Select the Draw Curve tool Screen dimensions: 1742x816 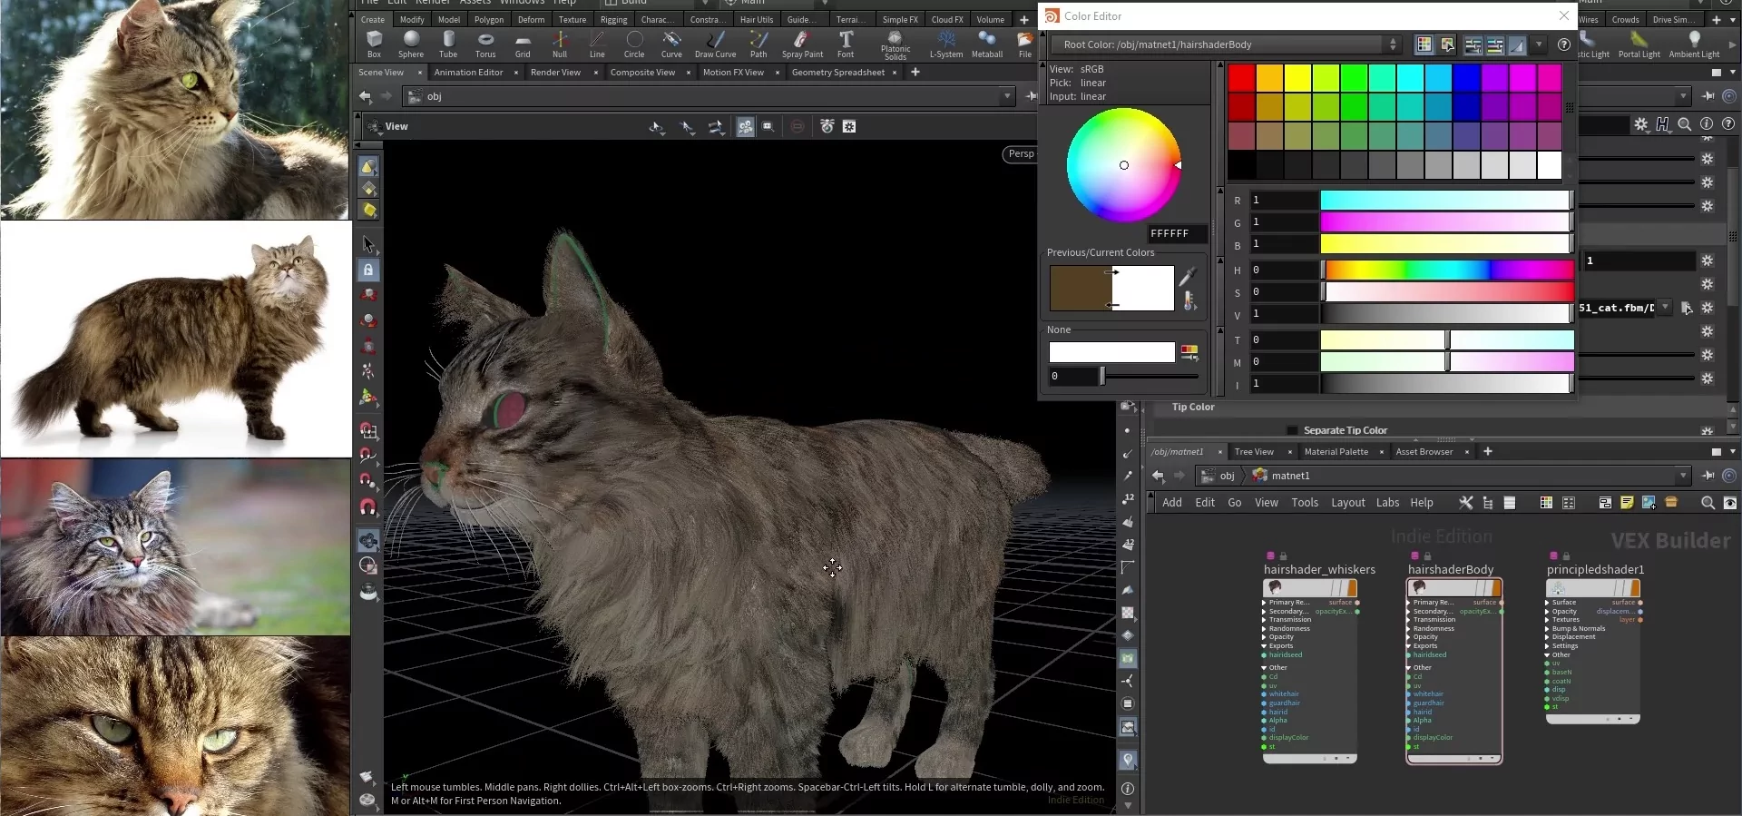(715, 44)
